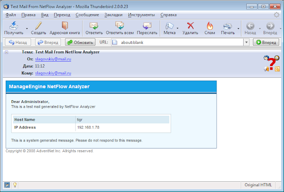Open the URL history dropdown arrow

pyautogui.click(x=246, y=42)
